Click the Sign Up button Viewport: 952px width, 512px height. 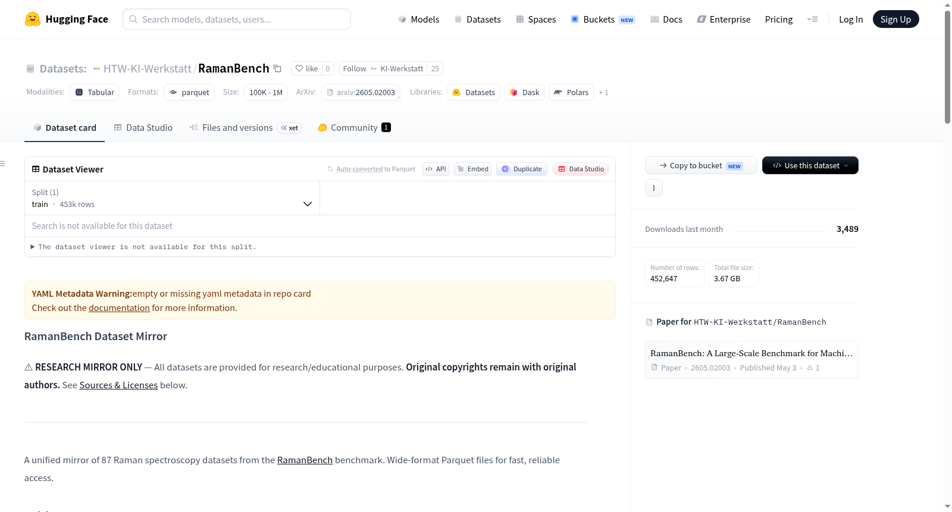pos(896,19)
